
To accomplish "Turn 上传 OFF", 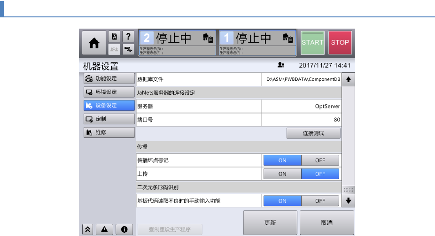I will 320,174.
